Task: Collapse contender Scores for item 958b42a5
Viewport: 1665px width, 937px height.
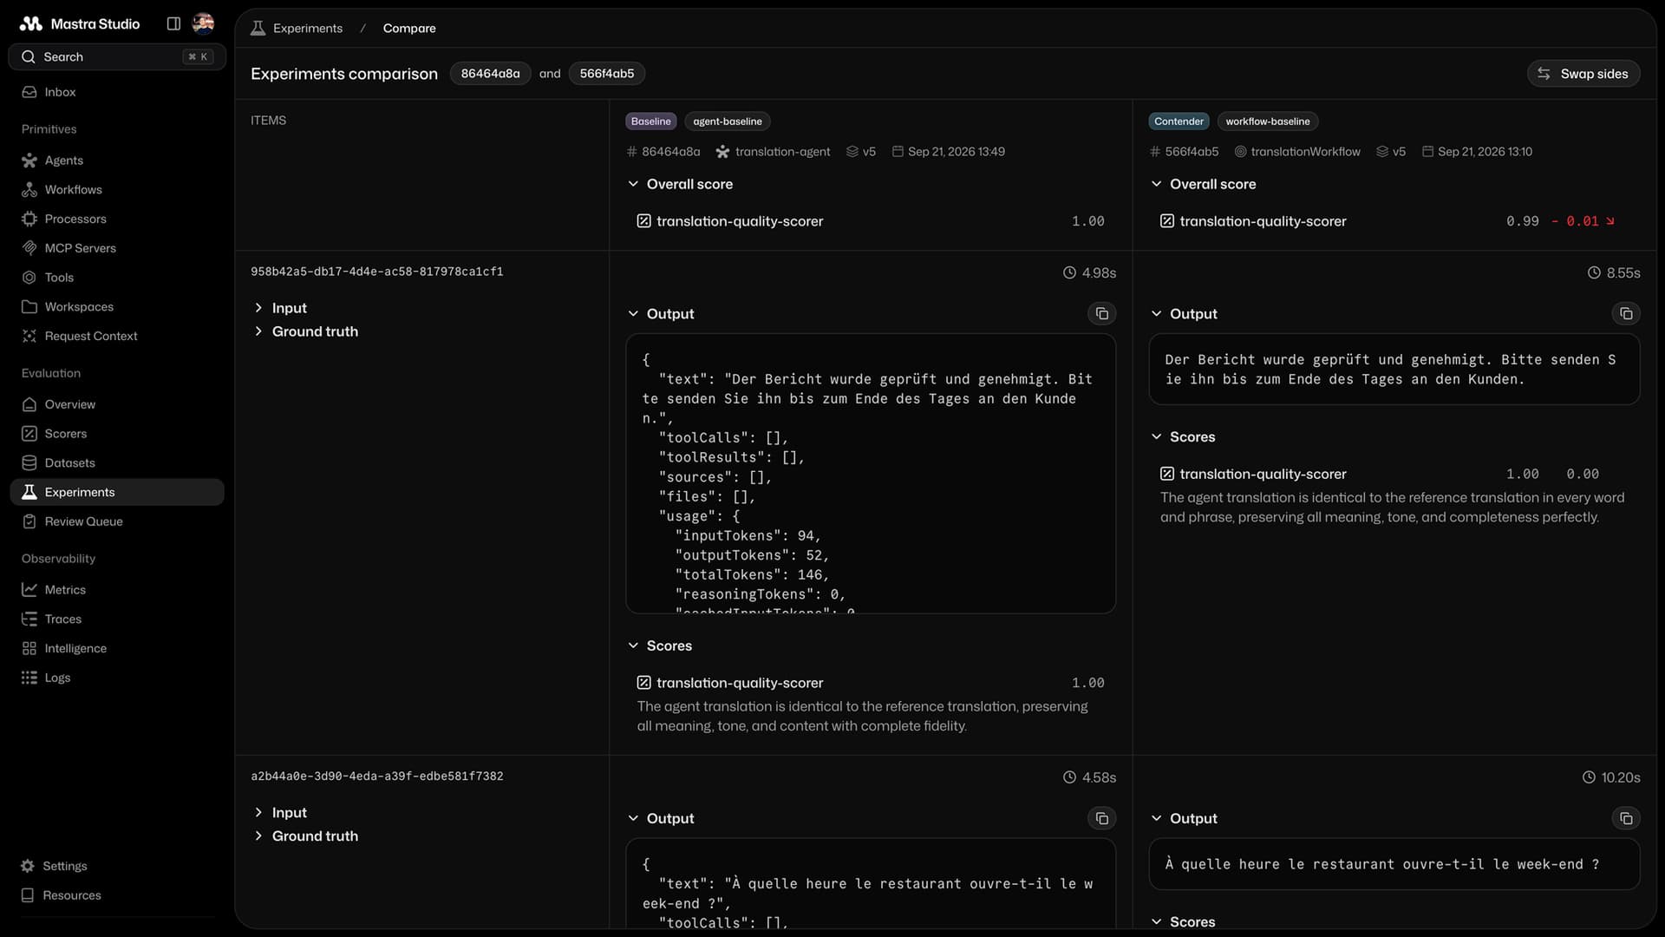Action: (x=1183, y=437)
